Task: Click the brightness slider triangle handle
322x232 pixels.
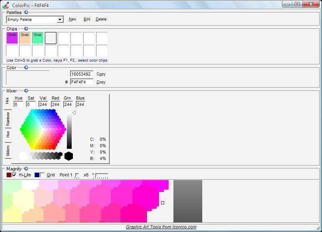Action: 74,113
